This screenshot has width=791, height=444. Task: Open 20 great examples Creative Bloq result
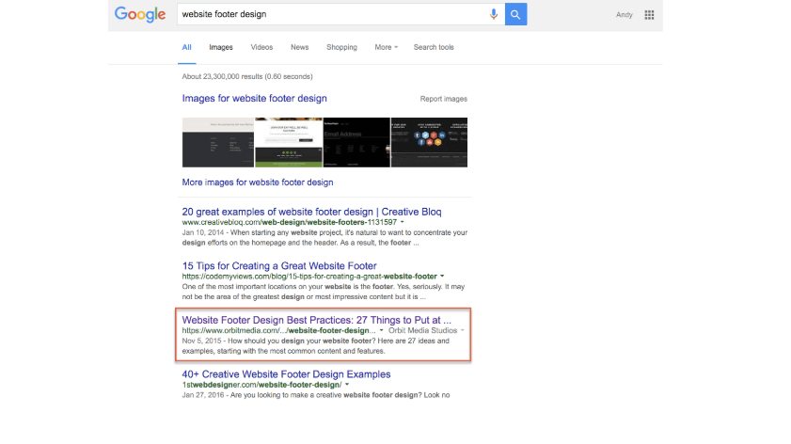[311, 212]
